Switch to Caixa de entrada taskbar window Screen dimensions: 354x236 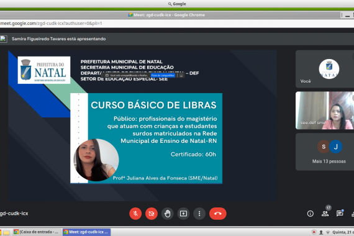pos(37,232)
